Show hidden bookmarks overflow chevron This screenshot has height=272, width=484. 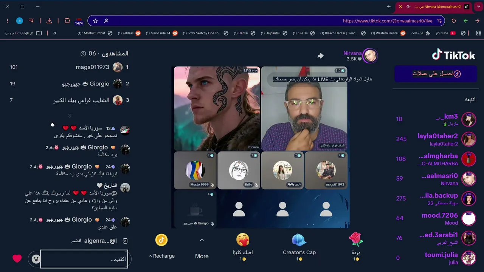(55, 33)
